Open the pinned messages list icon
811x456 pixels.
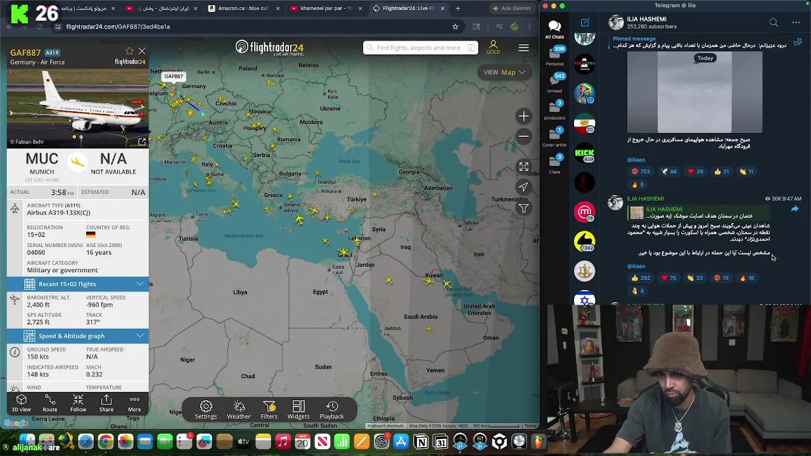click(796, 42)
